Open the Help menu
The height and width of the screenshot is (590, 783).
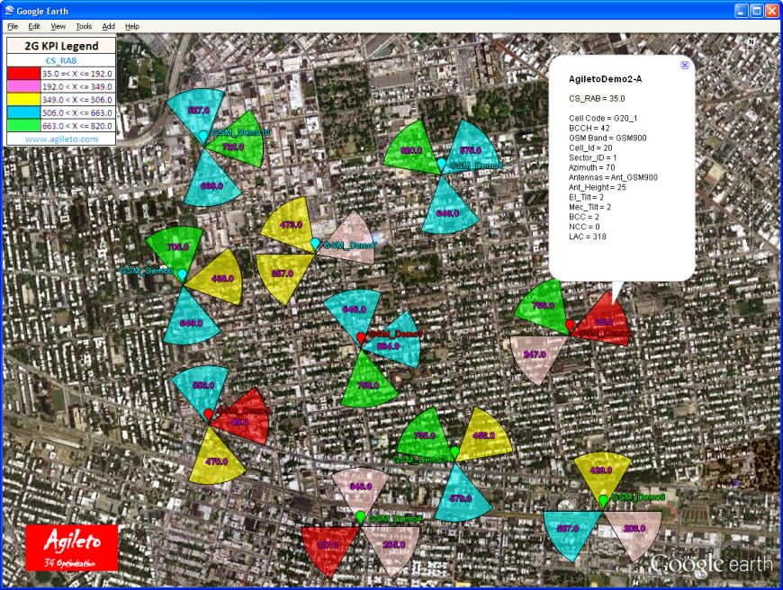pyautogui.click(x=132, y=27)
